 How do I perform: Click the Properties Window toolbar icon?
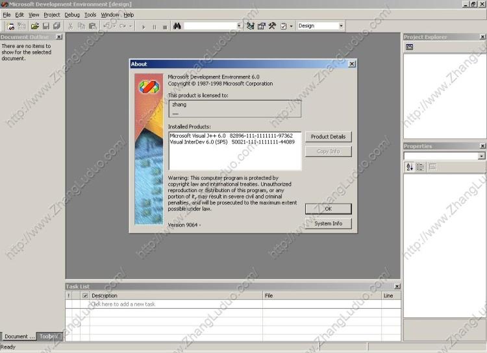[262, 26]
